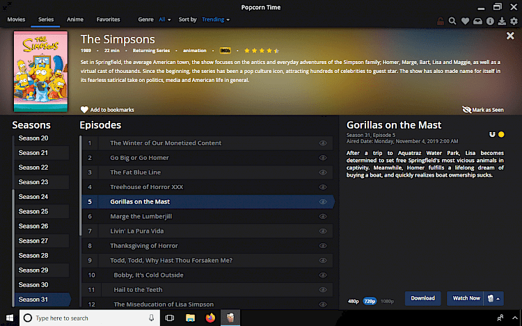Image resolution: width=522 pixels, height=326 pixels.
Task: Open the Windows Start menu
Action: [x=10, y=318]
